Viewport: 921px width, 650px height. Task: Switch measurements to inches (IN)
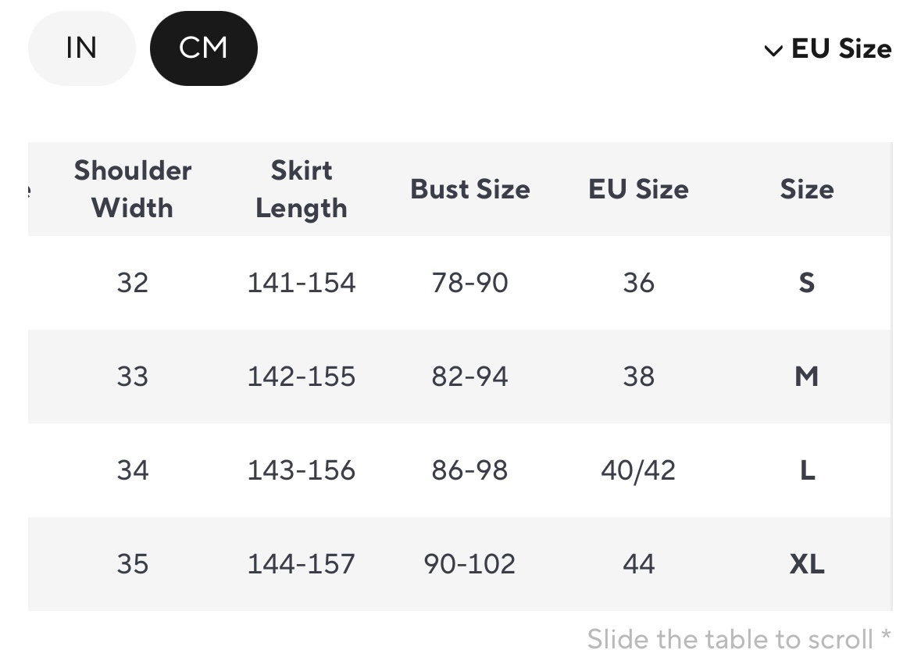[81, 48]
